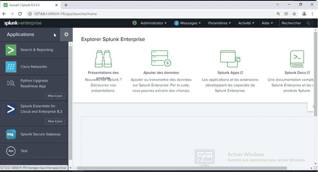
Task: Open the tab search chevron in title bar
Action: [278, 4]
